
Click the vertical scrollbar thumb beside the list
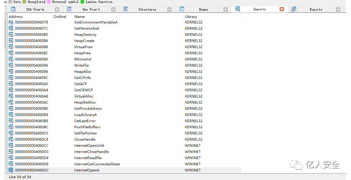5,34
